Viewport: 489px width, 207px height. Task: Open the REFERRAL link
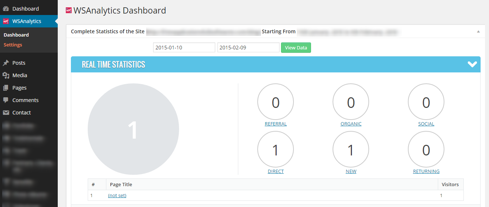[x=276, y=124]
